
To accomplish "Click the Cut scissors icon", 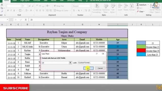I will pos(2,5).
